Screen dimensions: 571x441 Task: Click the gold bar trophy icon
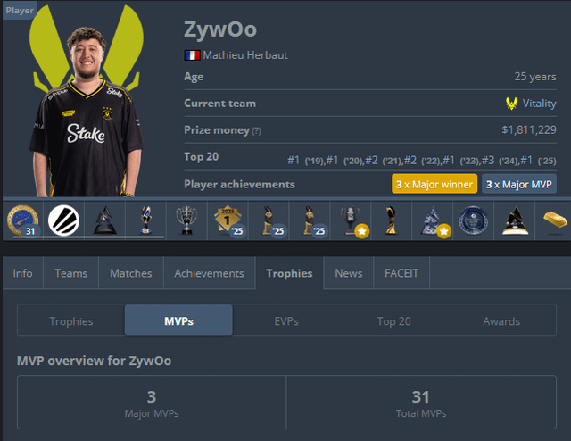[x=555, y=220]
